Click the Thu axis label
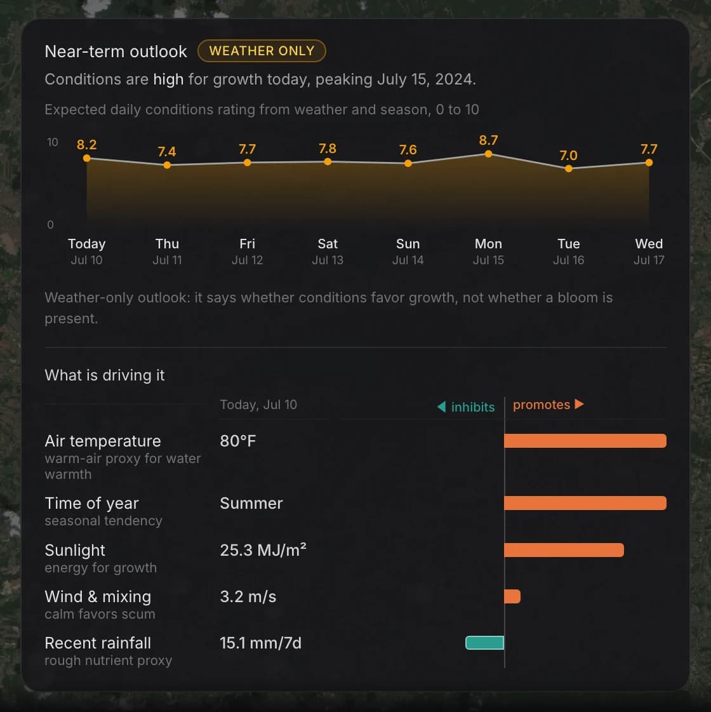Image resolution: width=711 pixels, height=712 pixels. (167, 244)
